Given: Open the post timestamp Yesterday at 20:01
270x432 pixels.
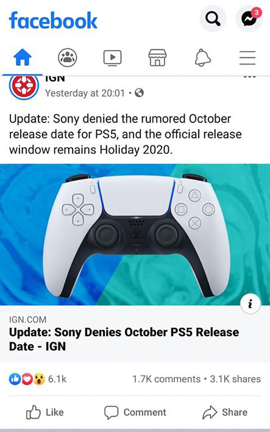Looking at the screenshot, I should [x=85, y=93].
